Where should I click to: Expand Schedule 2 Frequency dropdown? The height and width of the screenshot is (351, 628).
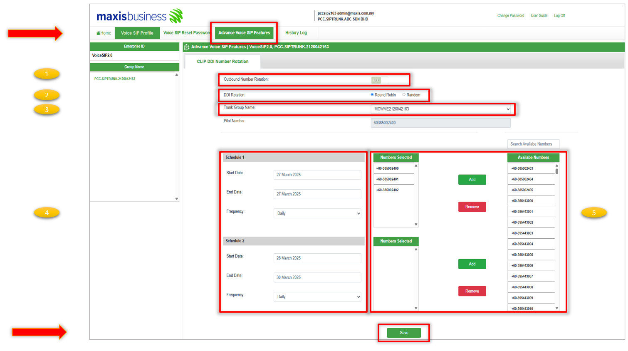(317, 297)
